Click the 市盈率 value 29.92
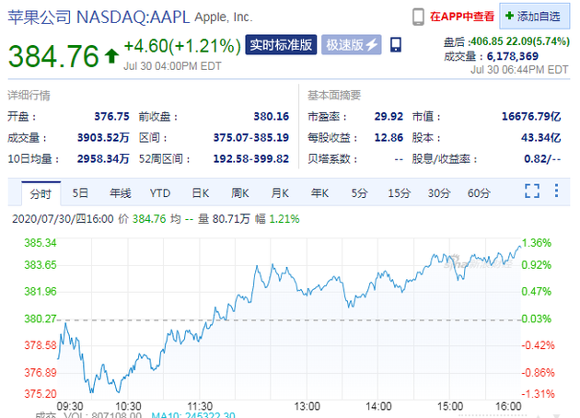The width and height of the screenshot is (580, 418). pos(389,117)
